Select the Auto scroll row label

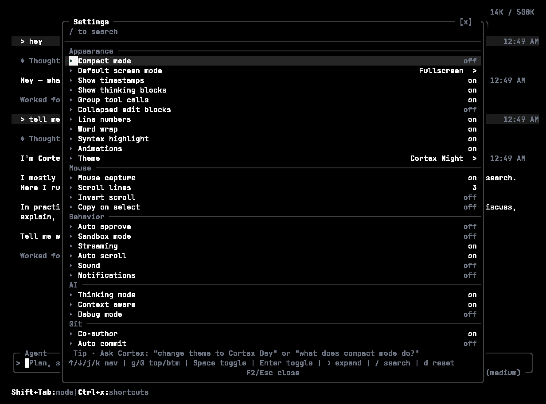tap(102, 256)
